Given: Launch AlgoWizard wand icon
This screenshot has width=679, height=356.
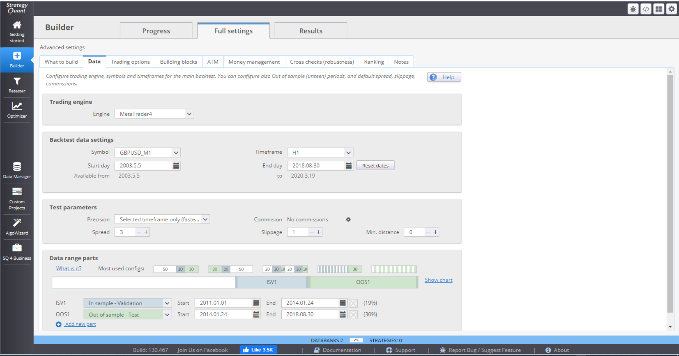Looking at the screenshot, I should point(17,222).
